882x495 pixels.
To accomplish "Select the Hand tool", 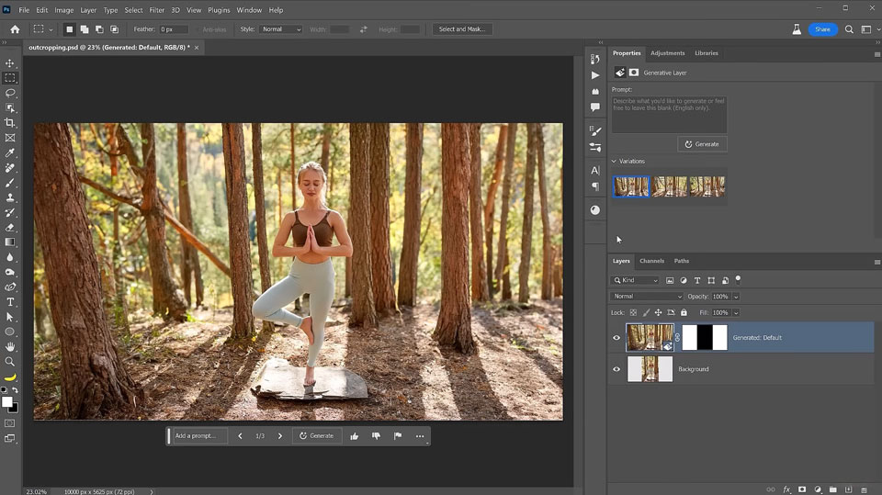I will tap(9, 347).
